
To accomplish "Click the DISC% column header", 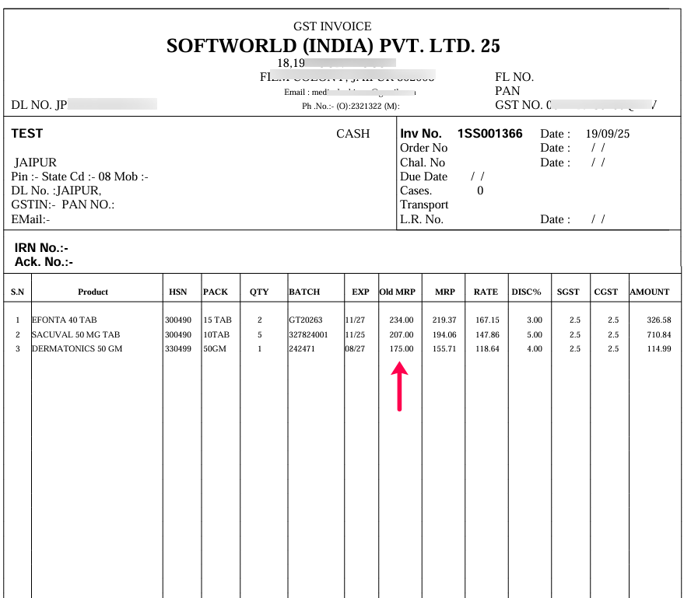I will coord(526,292).
